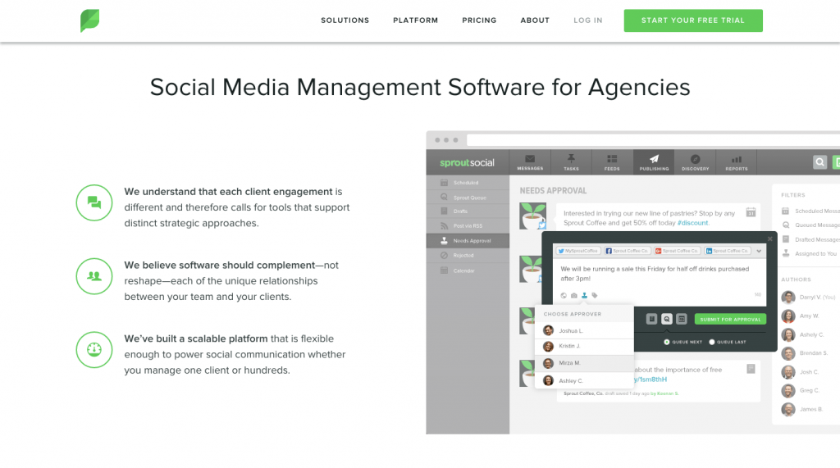
Task: Choose Joshua L. as approver
Action: pyautogui.click(x=584, y=330)
